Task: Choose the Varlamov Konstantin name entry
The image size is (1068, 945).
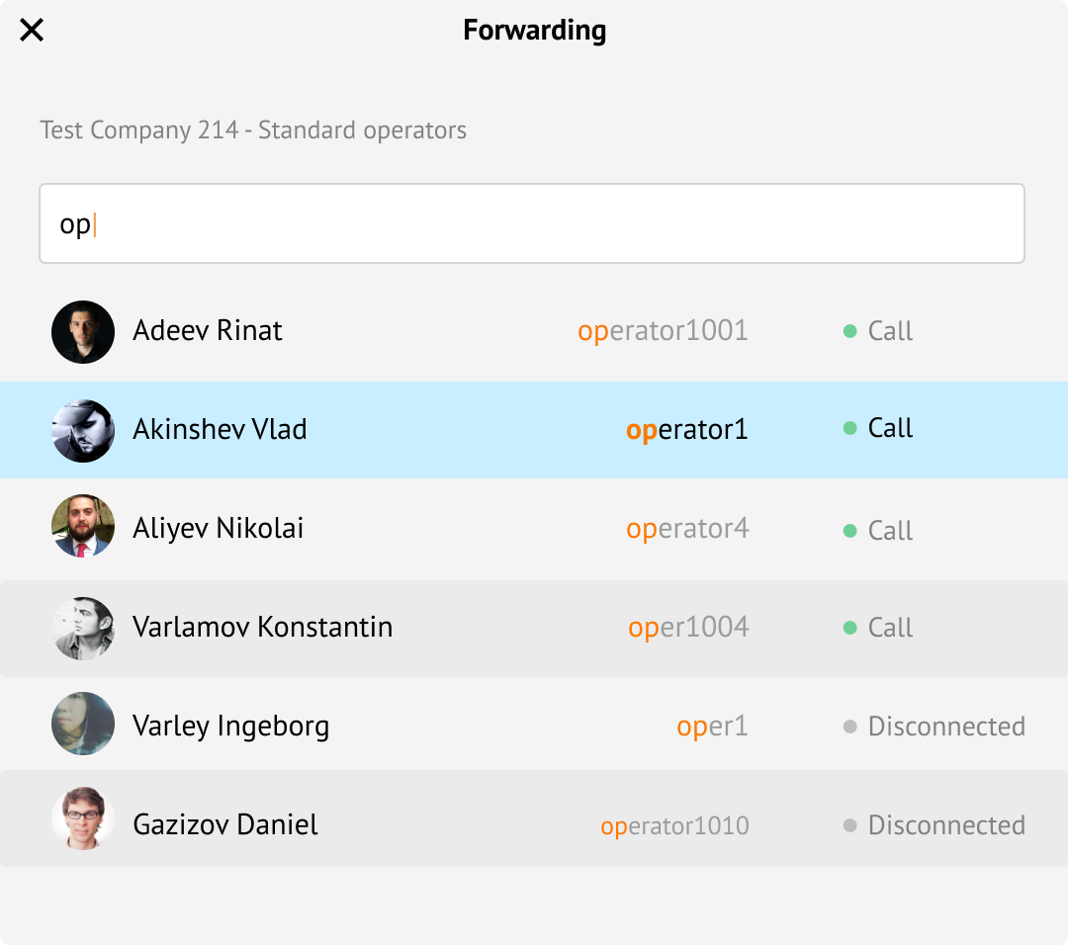Action: [x=262, y=627]
